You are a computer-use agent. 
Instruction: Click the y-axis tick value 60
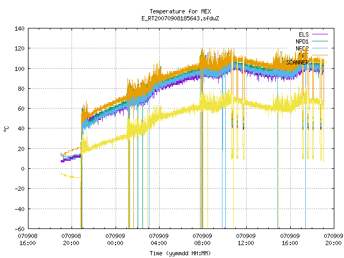[21, 109]
